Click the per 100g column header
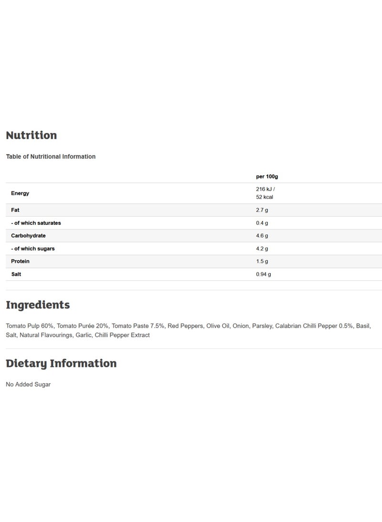The image size is (382, 522). pos(267,177)
